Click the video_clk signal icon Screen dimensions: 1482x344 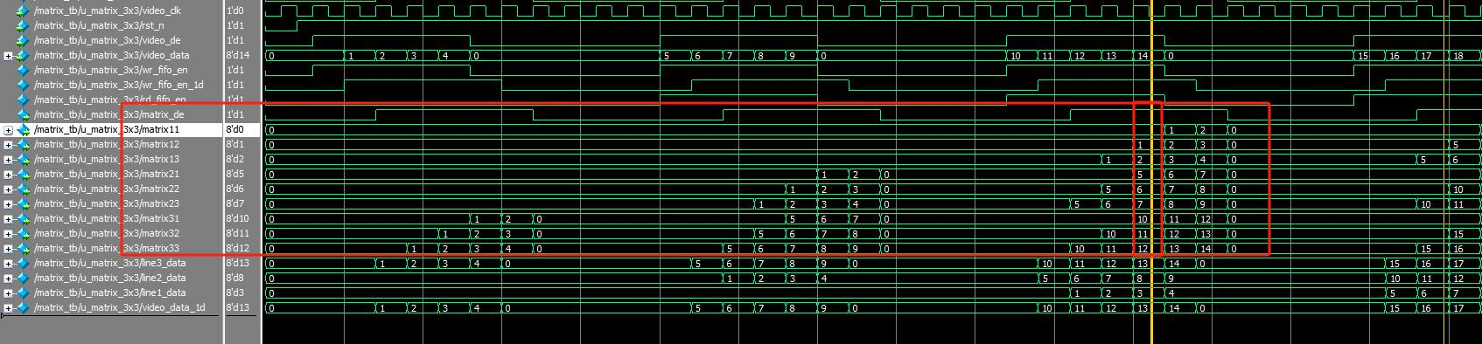pyautogui.click(x=24, y=10)
